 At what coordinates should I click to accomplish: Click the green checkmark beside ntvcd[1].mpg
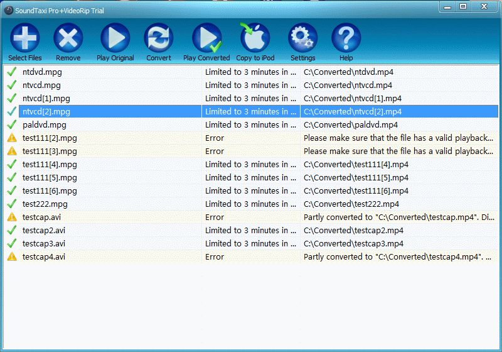click(12, 98)
